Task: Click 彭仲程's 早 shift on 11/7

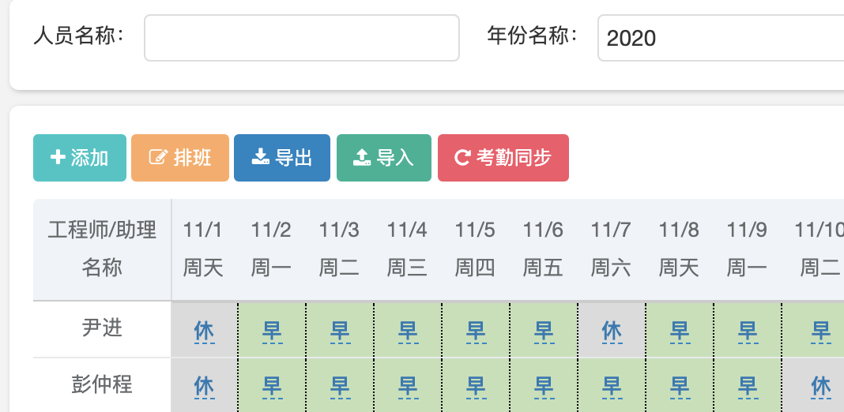Action: coord(612,386)
